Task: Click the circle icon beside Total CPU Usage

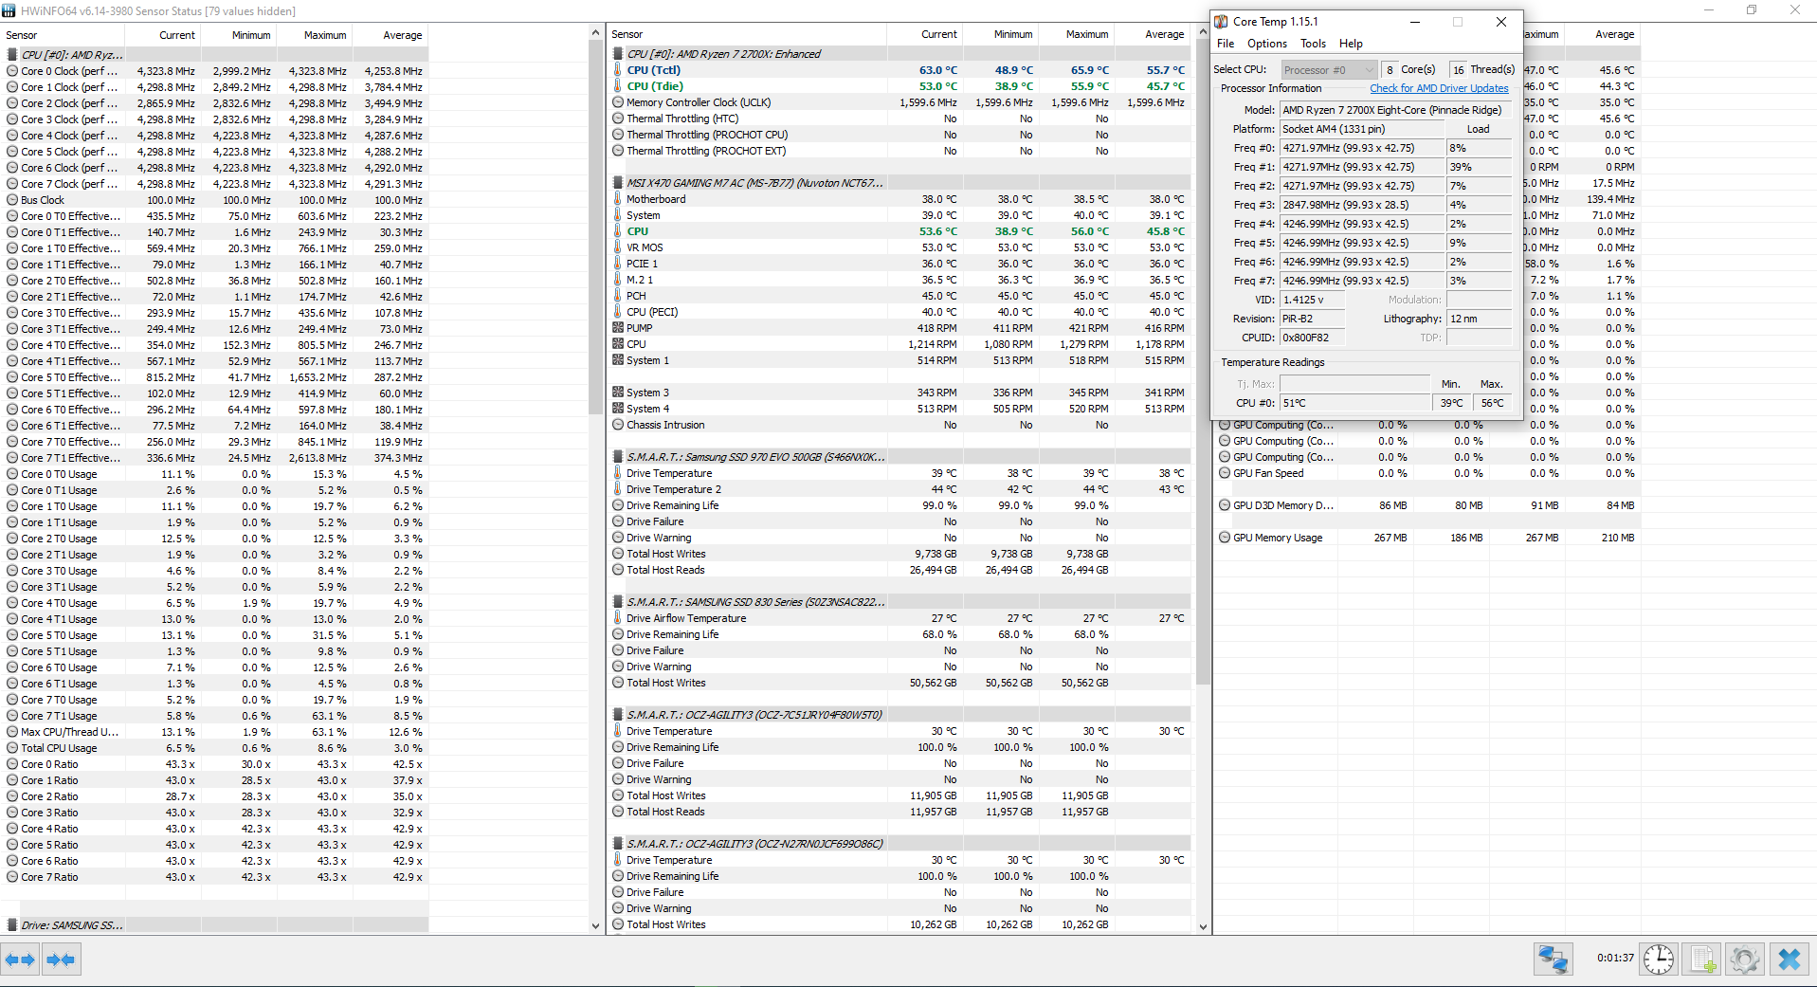Action: (12, 748)
